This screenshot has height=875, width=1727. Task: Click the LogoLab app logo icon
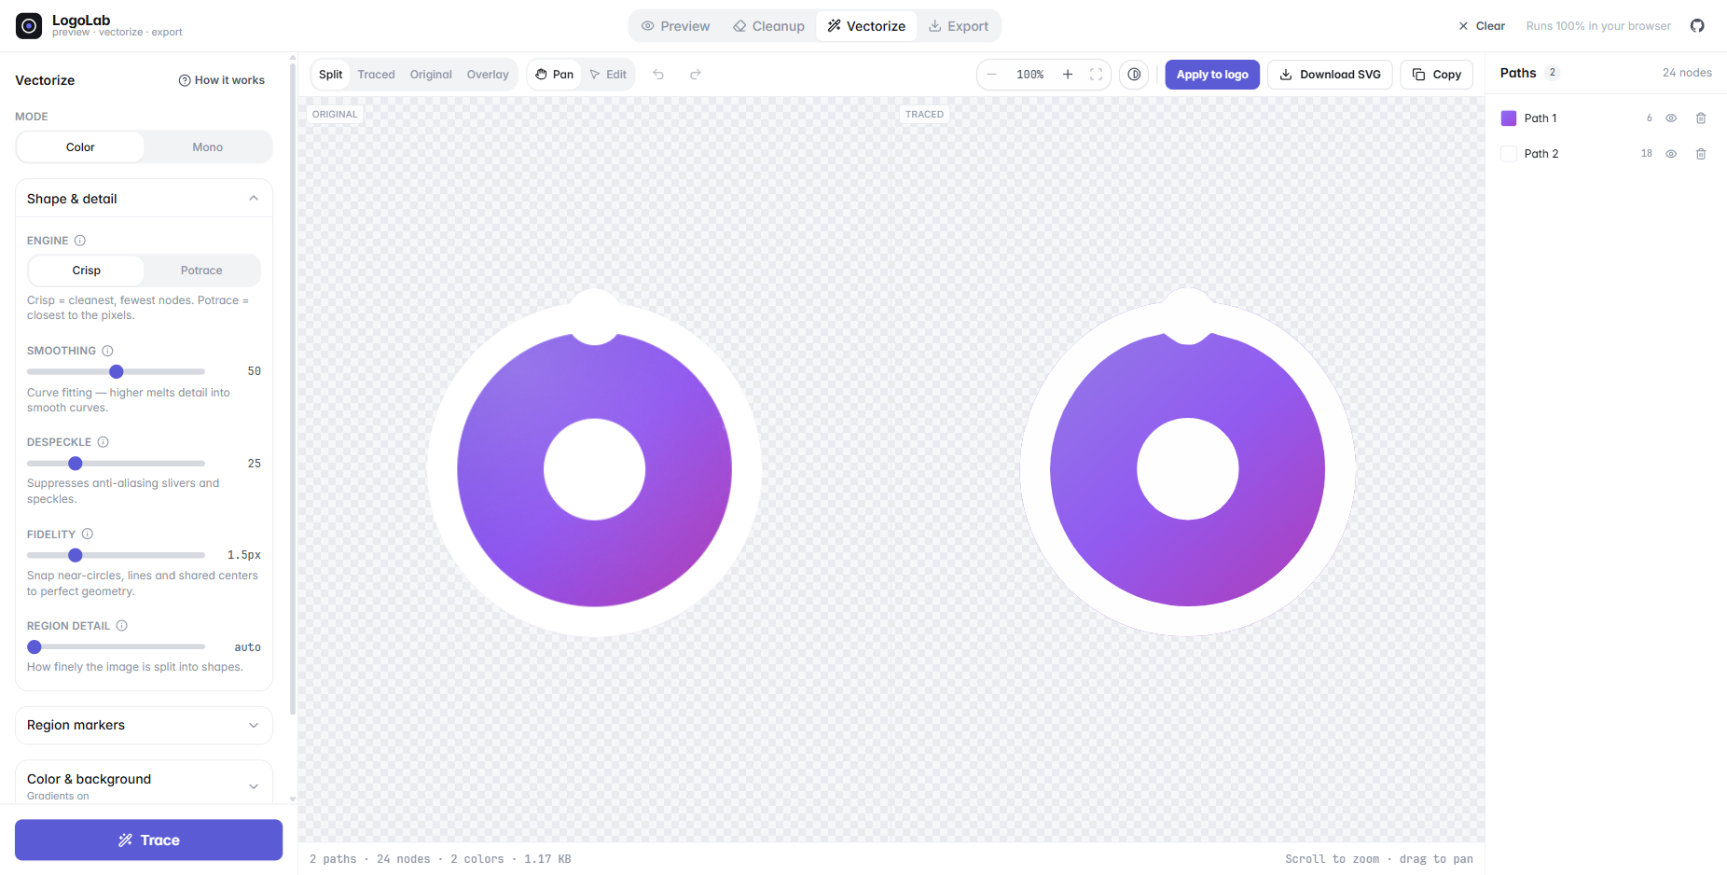click(x=29, y=26)
